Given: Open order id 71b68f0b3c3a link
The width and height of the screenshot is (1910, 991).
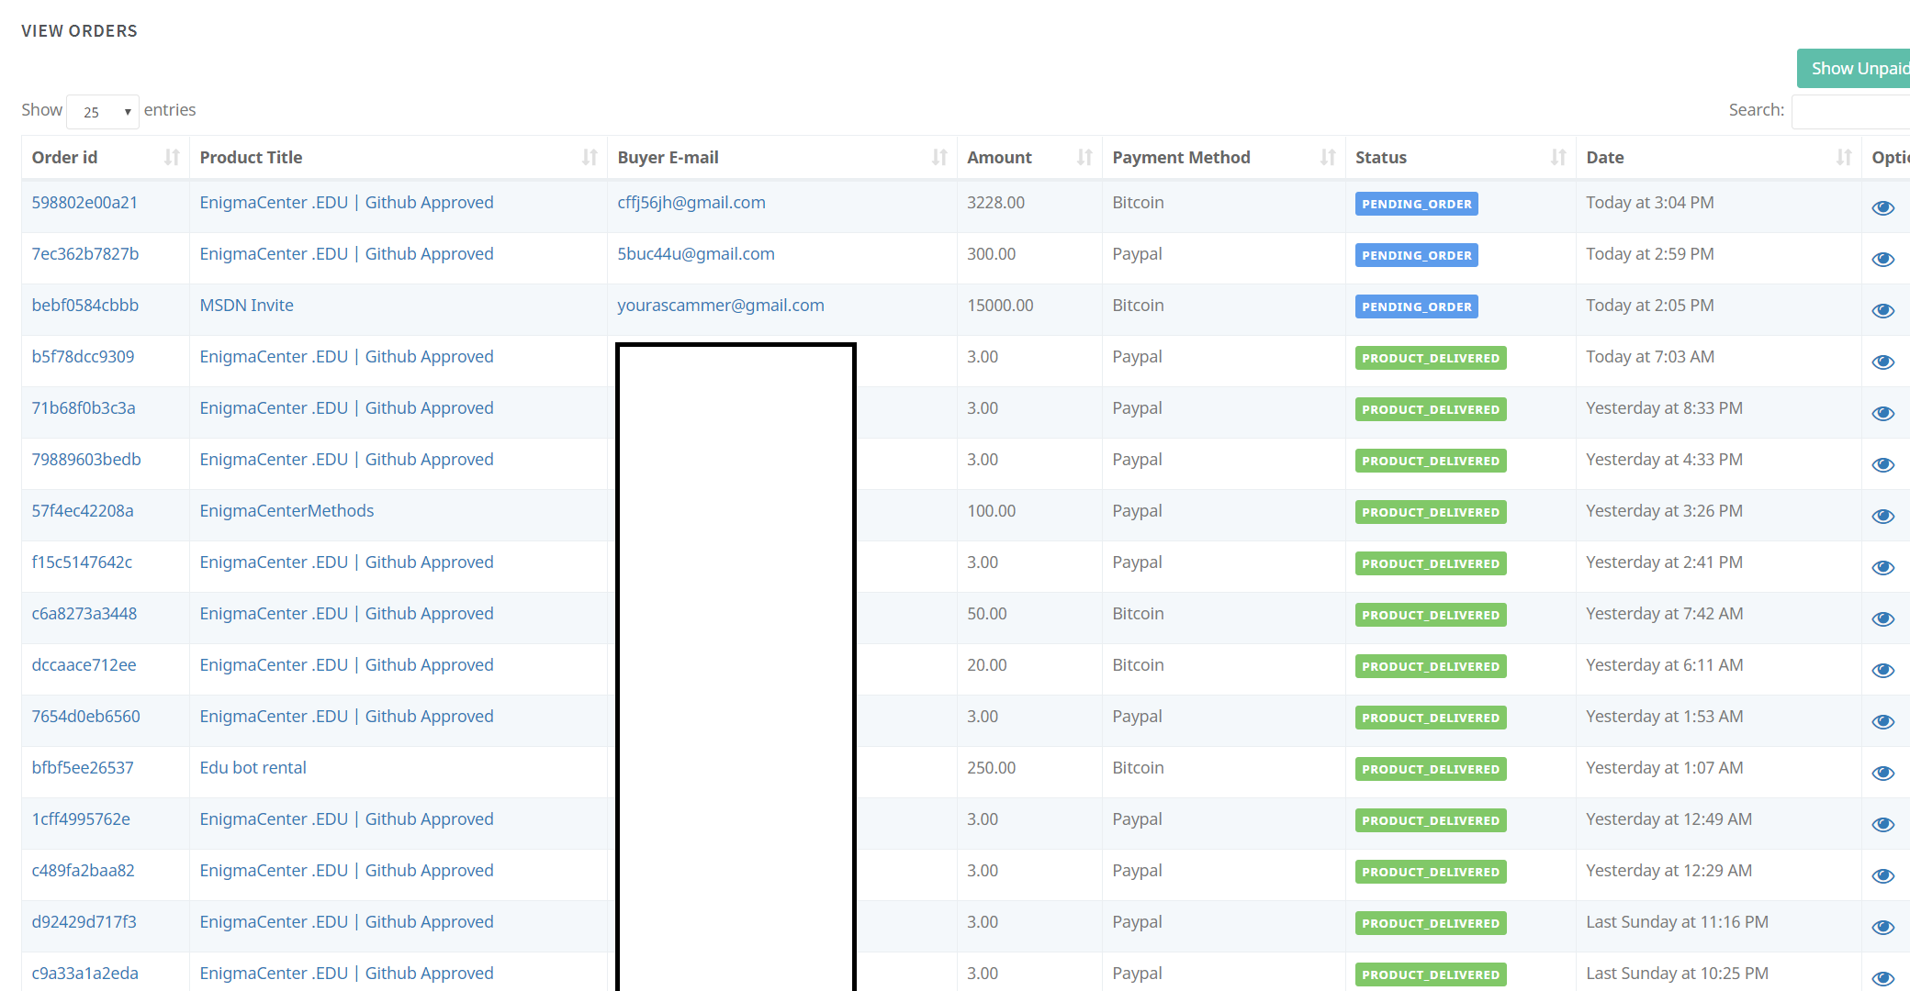Looking at the screenshot, I should 84,408.
